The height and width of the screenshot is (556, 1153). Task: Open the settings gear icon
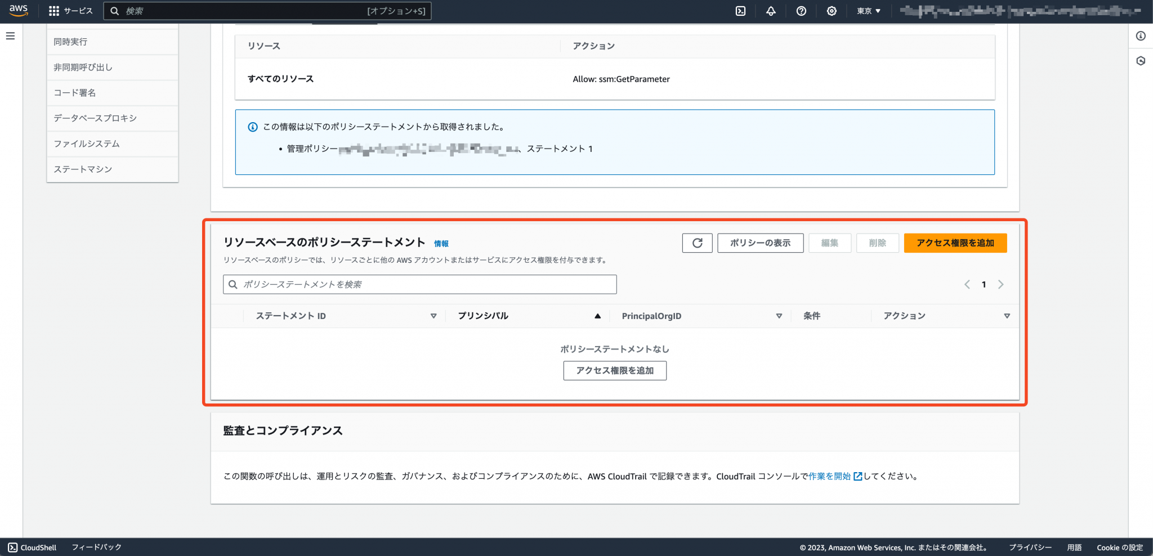tap(832, 11)
